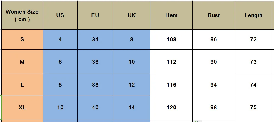The image size is (274, 122).
Task: Select the Hem value 108 cell
Action: [x=171, y=40]
